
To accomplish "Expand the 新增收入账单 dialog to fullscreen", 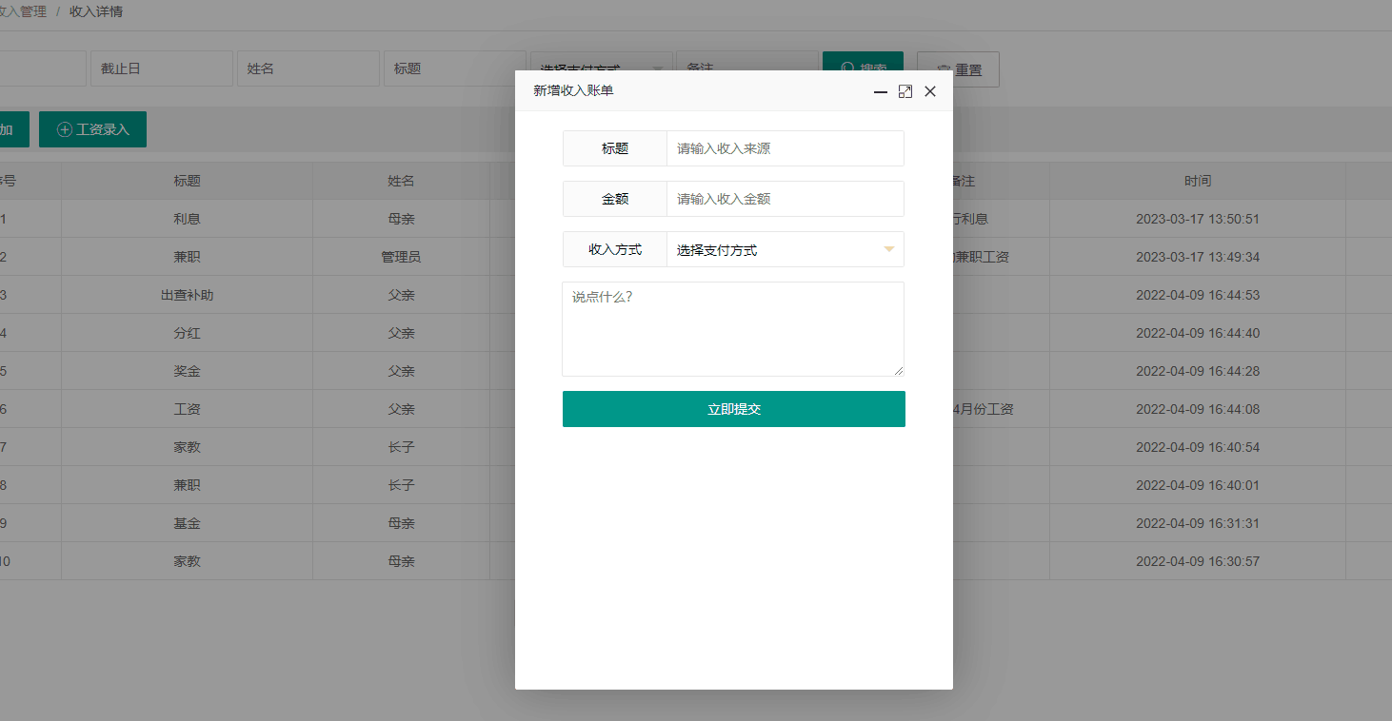I will [905, 91].
